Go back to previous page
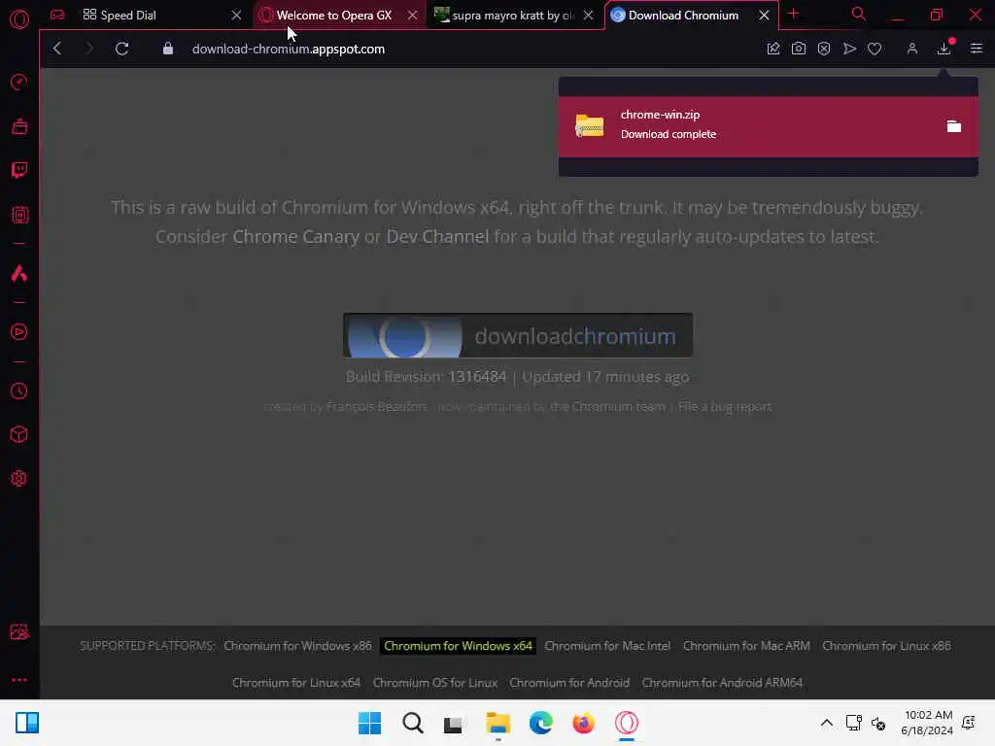 (57, 49)
